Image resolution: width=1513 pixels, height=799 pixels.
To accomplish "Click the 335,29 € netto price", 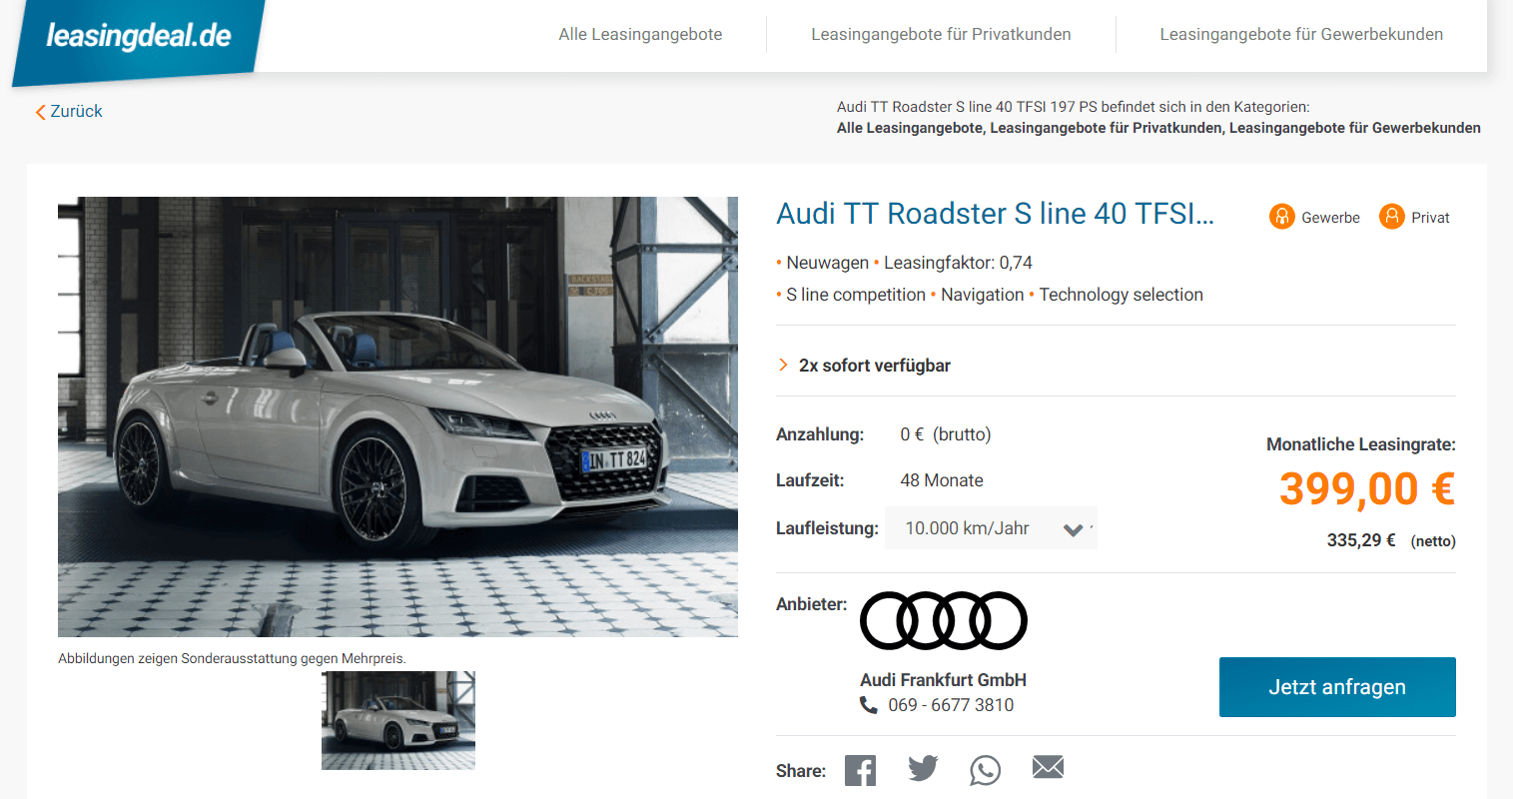I will click(1360, 540).
